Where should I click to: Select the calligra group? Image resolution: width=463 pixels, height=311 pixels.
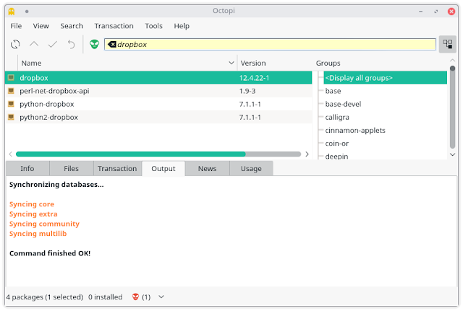point(337,117)
